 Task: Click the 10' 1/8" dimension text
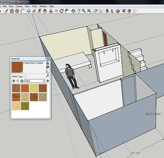[136, 153]
